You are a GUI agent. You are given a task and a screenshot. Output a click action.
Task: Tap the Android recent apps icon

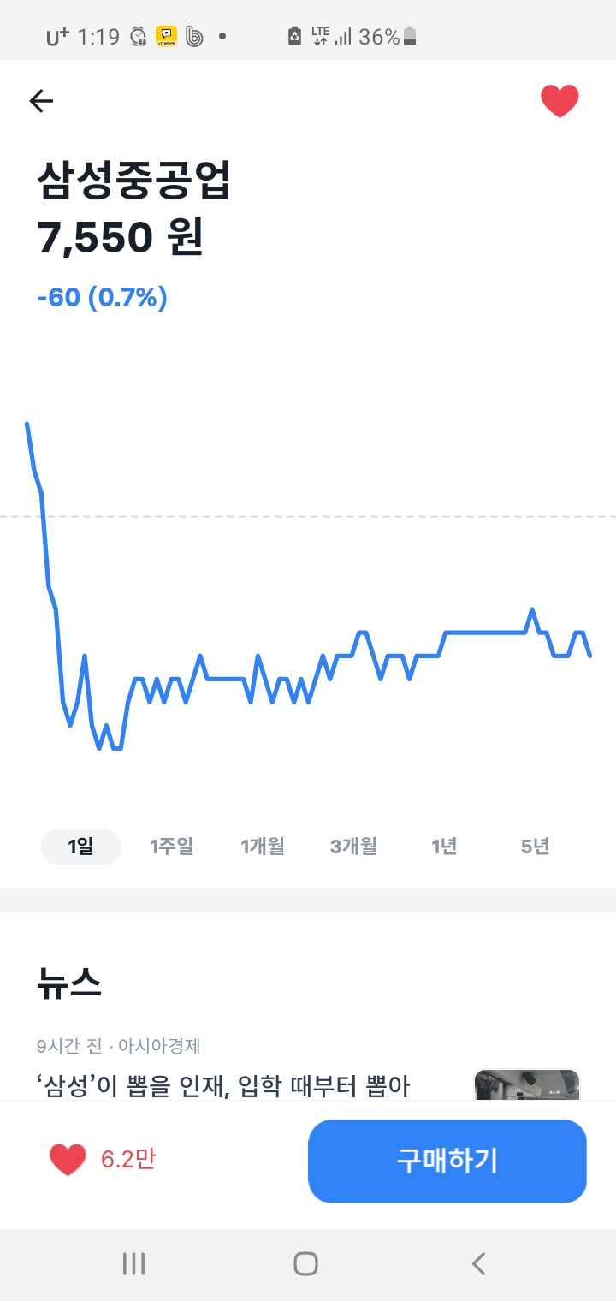click(x=134, y=1263)
